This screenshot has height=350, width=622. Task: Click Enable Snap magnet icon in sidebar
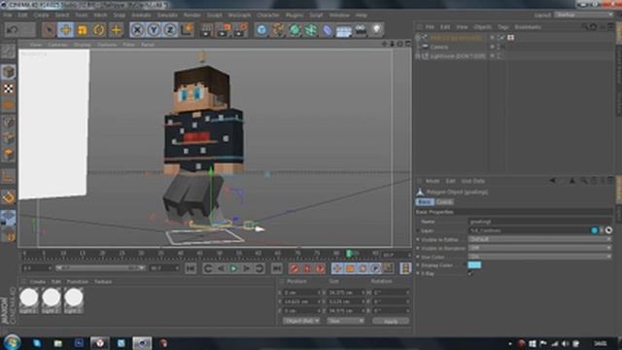(8, 197)
